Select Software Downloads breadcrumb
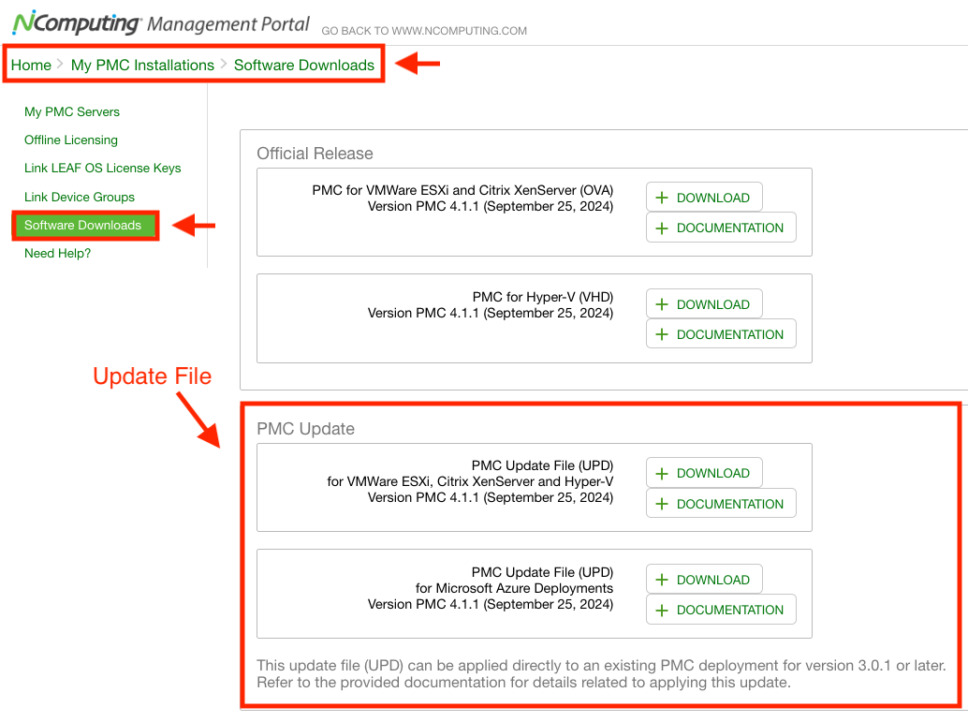This screenshot has height=722, width=968. 303,65
